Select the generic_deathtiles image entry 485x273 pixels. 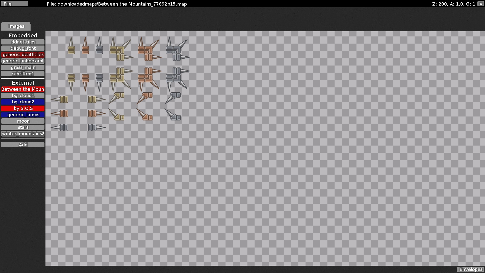pos(23,54)
